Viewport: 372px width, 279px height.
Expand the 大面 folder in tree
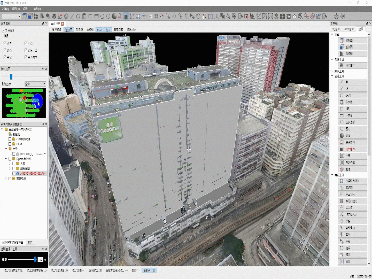coord(10,164)
